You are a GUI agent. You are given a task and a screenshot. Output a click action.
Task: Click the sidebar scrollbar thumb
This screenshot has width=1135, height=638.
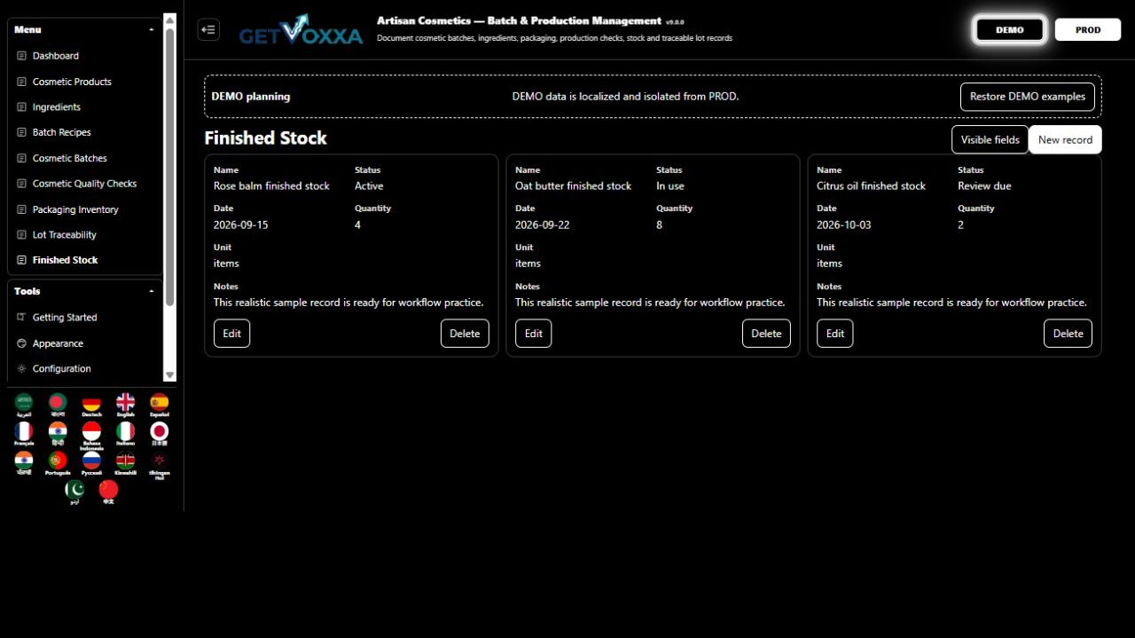point(170,166)
